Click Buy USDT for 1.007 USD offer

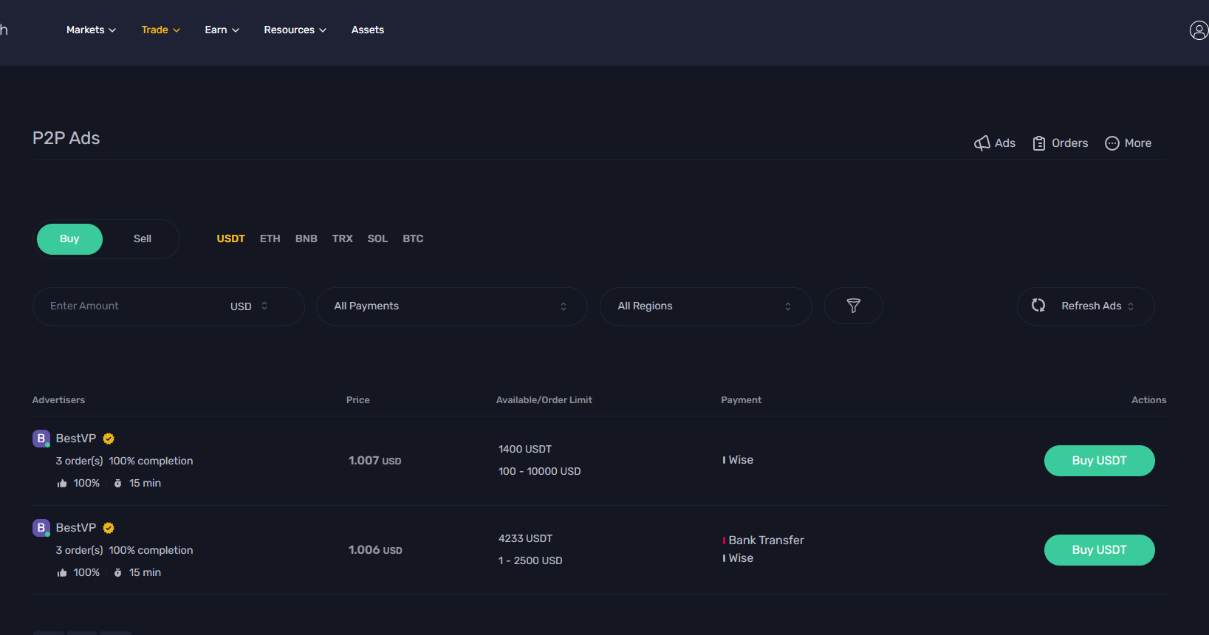1099,461
